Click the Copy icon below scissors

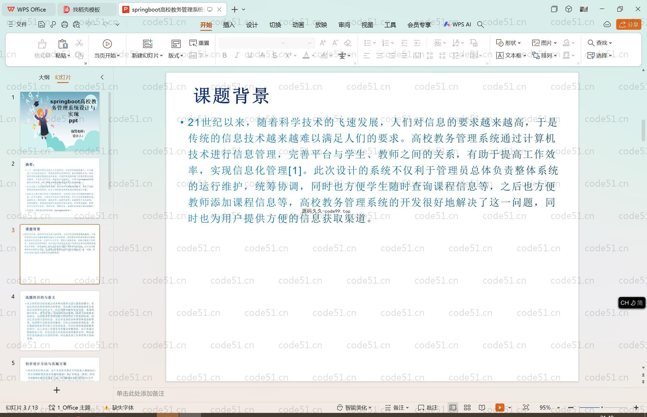pos(79,55)
